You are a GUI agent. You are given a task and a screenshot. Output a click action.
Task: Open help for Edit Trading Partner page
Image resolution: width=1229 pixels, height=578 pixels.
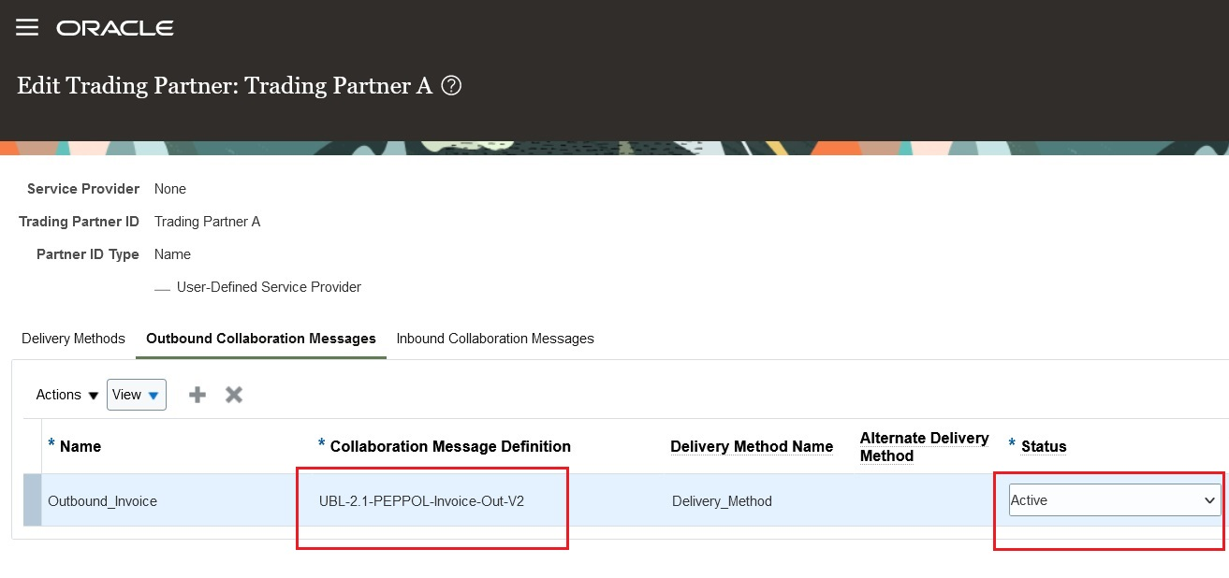pos(451,85)
